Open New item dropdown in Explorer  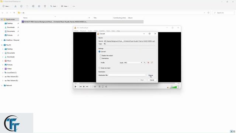[6, 6]
